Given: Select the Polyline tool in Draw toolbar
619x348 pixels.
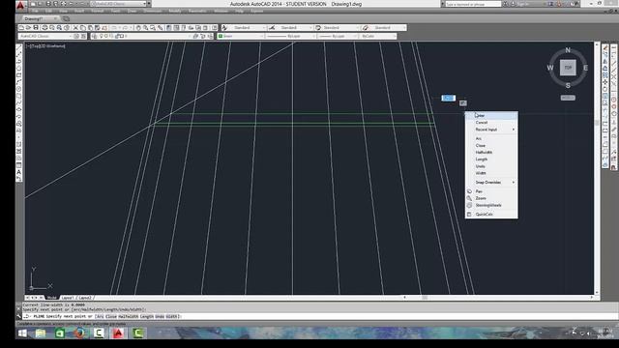Looking at the screenshot, I should click(18, 62).
